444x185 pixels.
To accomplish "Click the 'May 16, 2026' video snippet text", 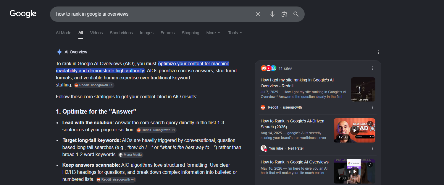I will [x=295, y=171].
